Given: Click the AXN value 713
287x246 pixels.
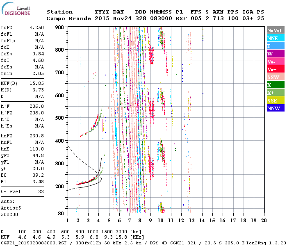Looking at the screenshot, I should click(218, 18).
